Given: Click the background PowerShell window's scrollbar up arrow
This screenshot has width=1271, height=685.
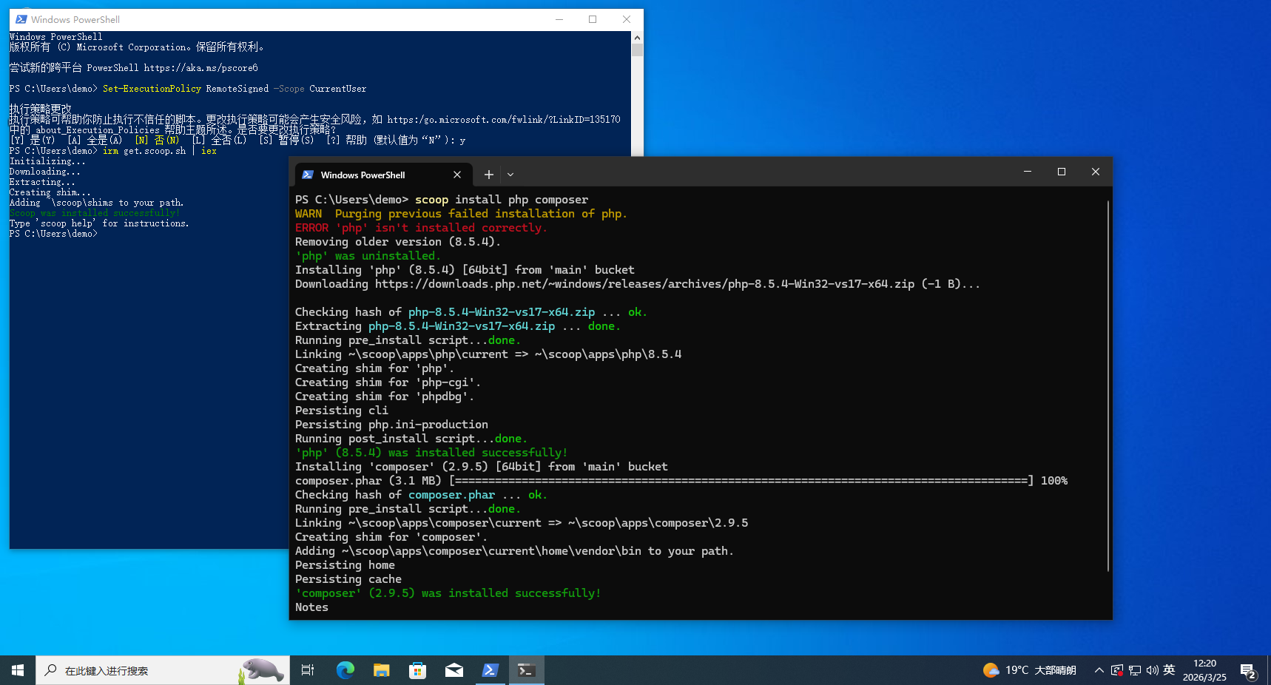Looking at the screenshot, I should pos(637,37).
